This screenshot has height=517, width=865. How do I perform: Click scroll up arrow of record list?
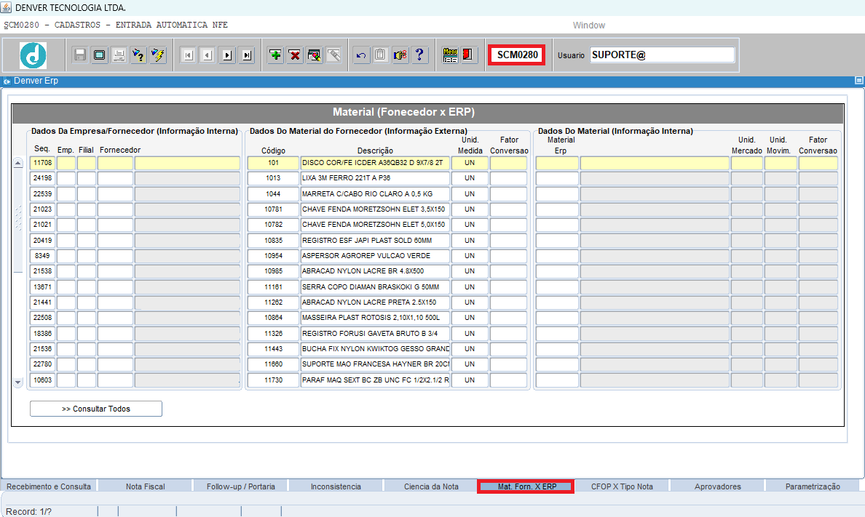(x=18, y=163)
